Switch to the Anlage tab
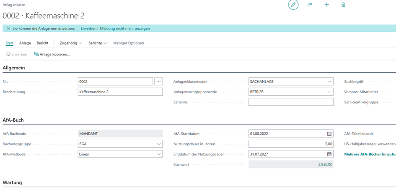 (25, 43)
